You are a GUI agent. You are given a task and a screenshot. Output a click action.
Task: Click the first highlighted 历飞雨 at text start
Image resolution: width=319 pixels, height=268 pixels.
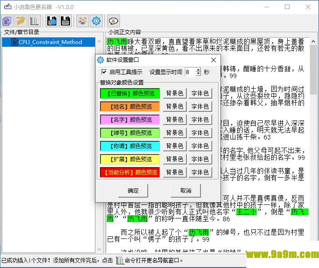pos(117,41)
